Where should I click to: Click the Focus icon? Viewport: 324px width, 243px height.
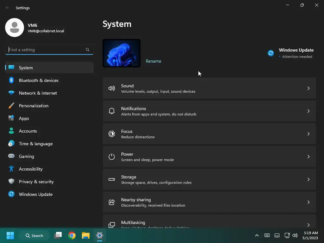pyautogui.click(x=112, y=134)
